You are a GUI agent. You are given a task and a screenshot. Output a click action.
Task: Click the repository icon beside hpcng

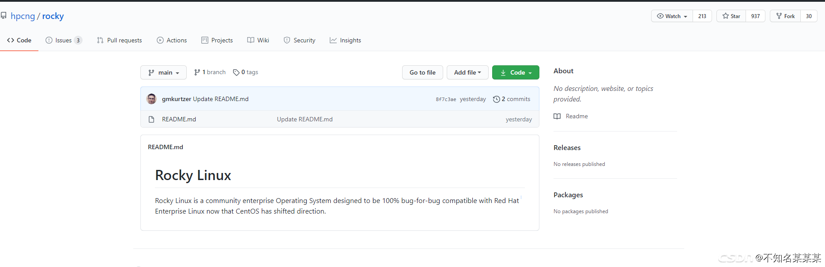click(4, 16)
